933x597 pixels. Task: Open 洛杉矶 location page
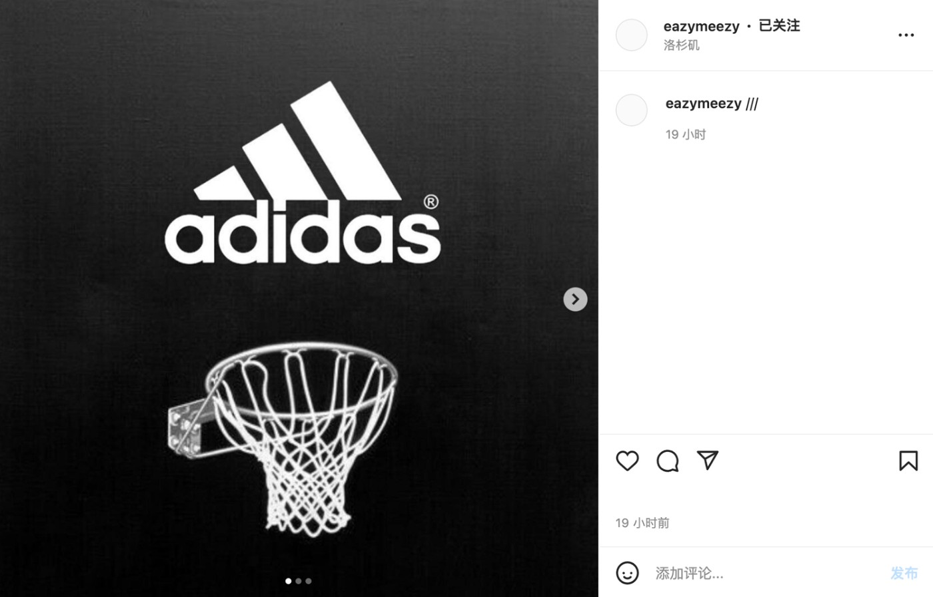click(x=681, y=45)
